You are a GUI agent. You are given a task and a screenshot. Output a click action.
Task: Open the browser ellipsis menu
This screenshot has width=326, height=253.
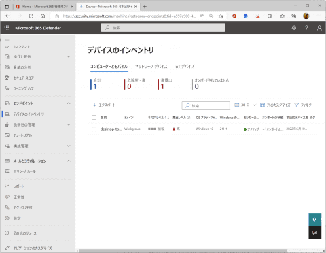[x=319, y=16]
